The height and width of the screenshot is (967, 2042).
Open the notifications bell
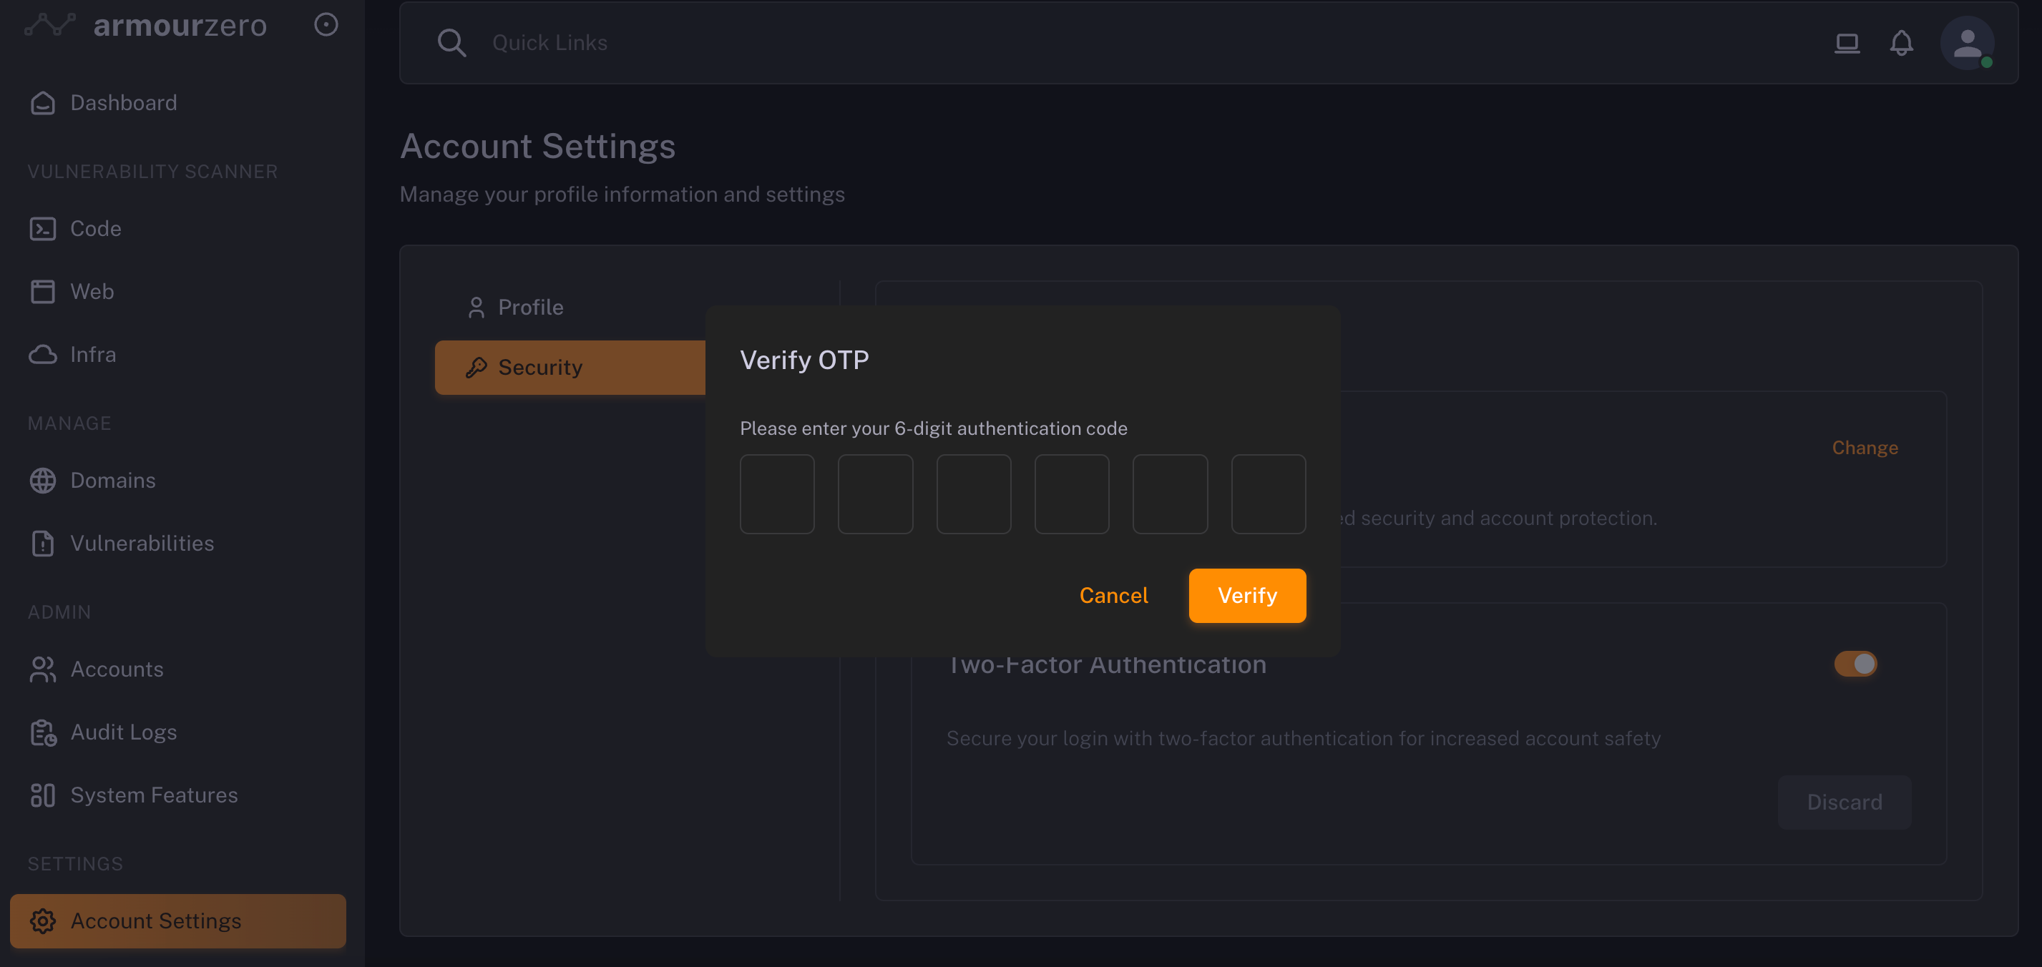point(1901,43)
